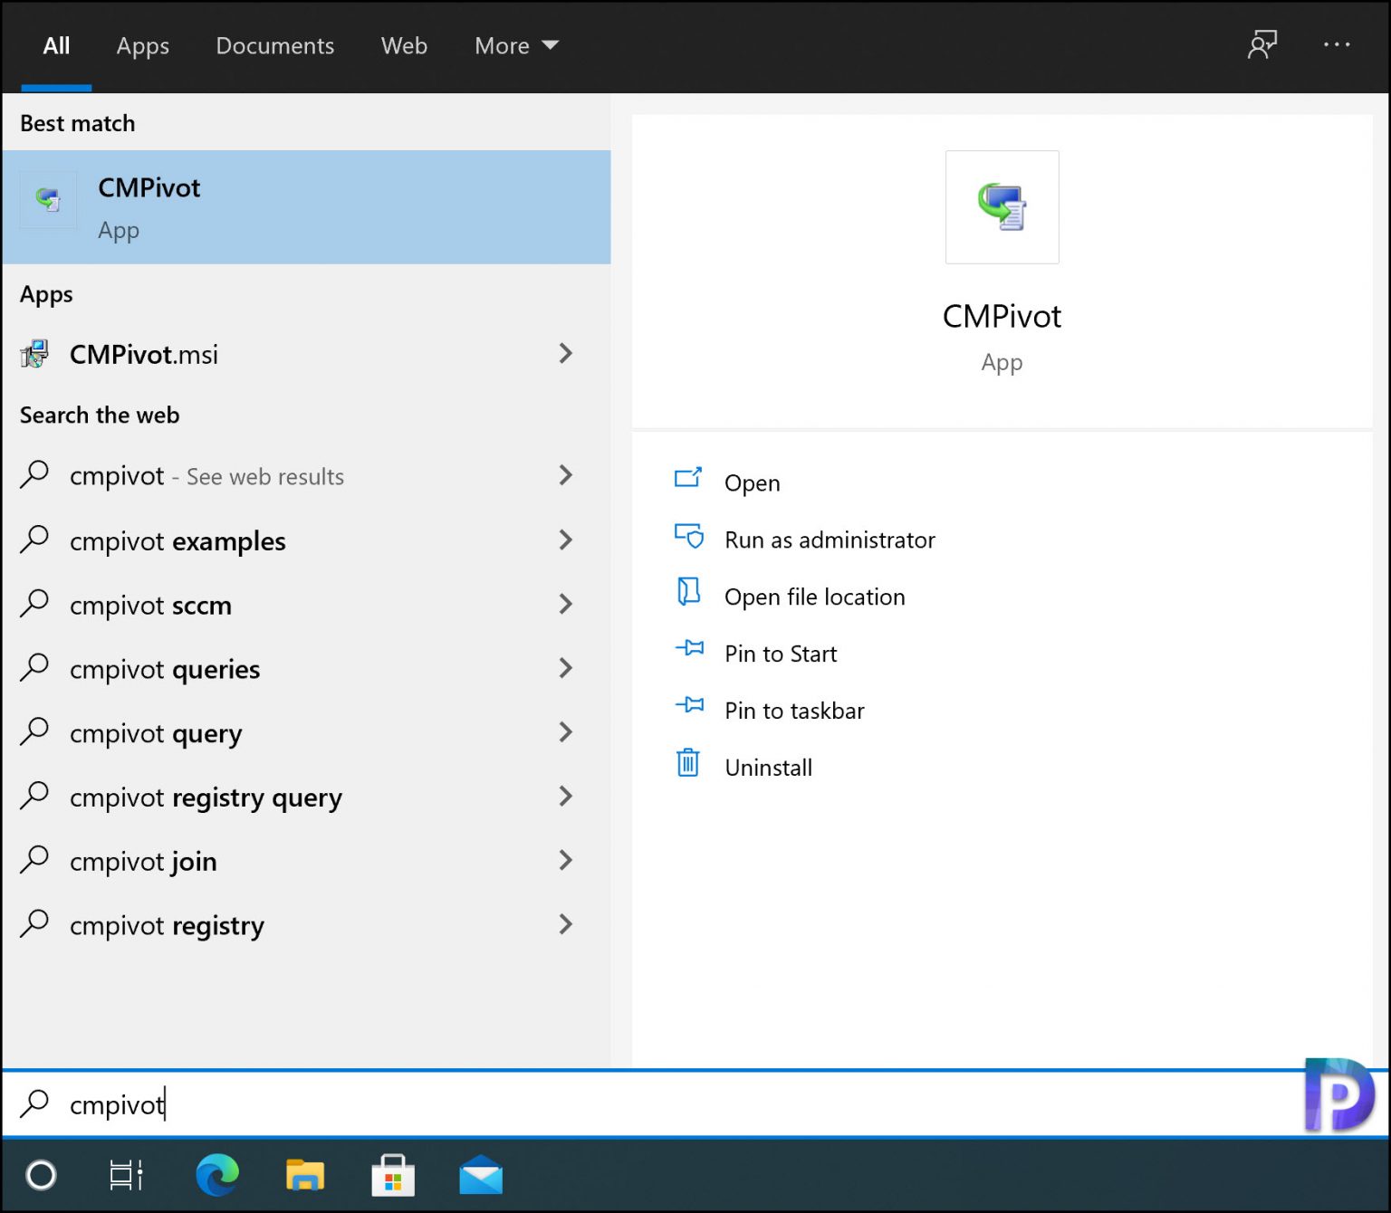This screenshot has height=1213, width=1391.
Task: Select cmpivot queries suggestion
Action: point(306,669)
